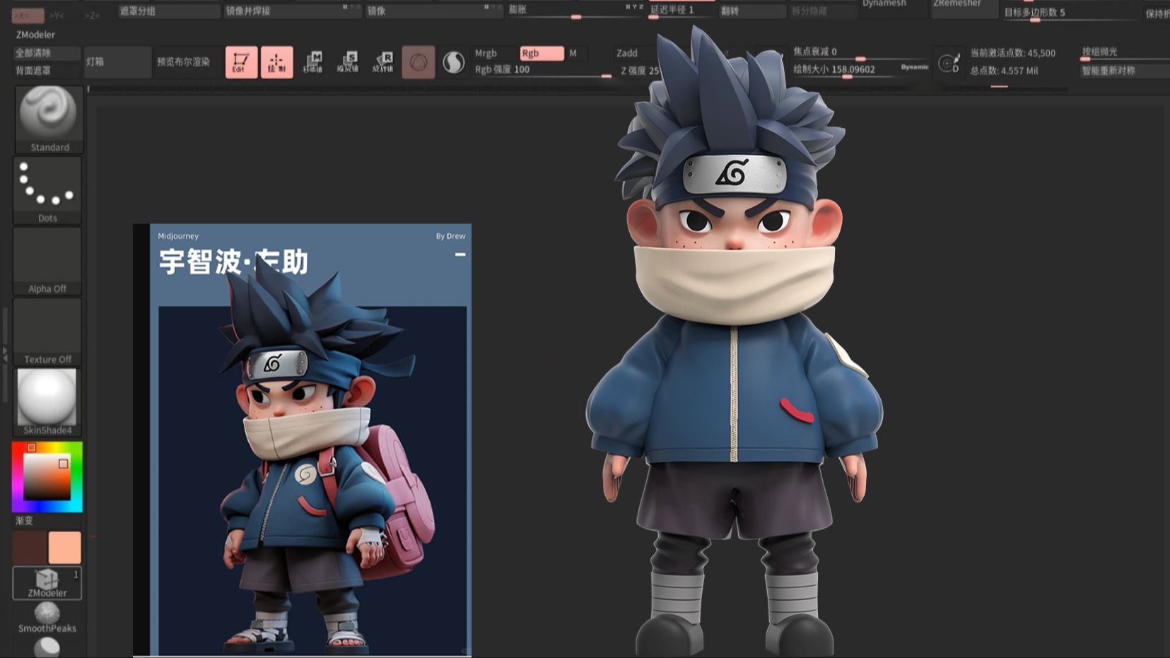Open the Texture Off selector
Screen dimensions: 1170x658
click(x=47, y=331)
